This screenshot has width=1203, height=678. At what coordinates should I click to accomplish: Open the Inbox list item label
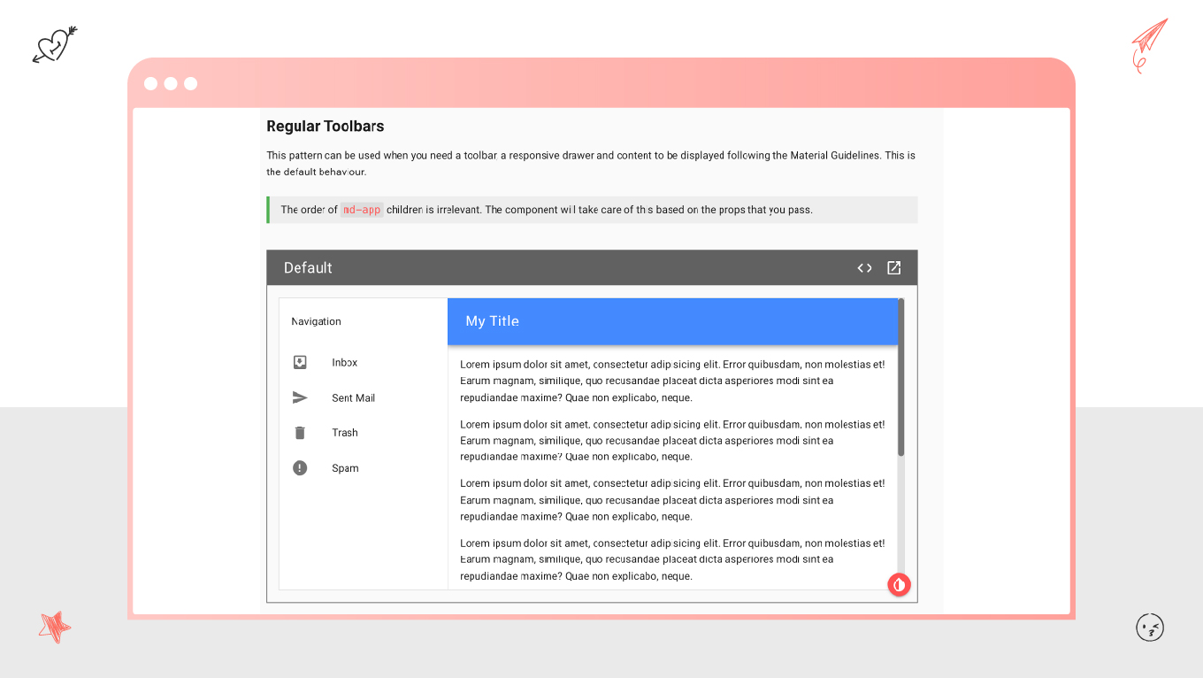(344, 363)
